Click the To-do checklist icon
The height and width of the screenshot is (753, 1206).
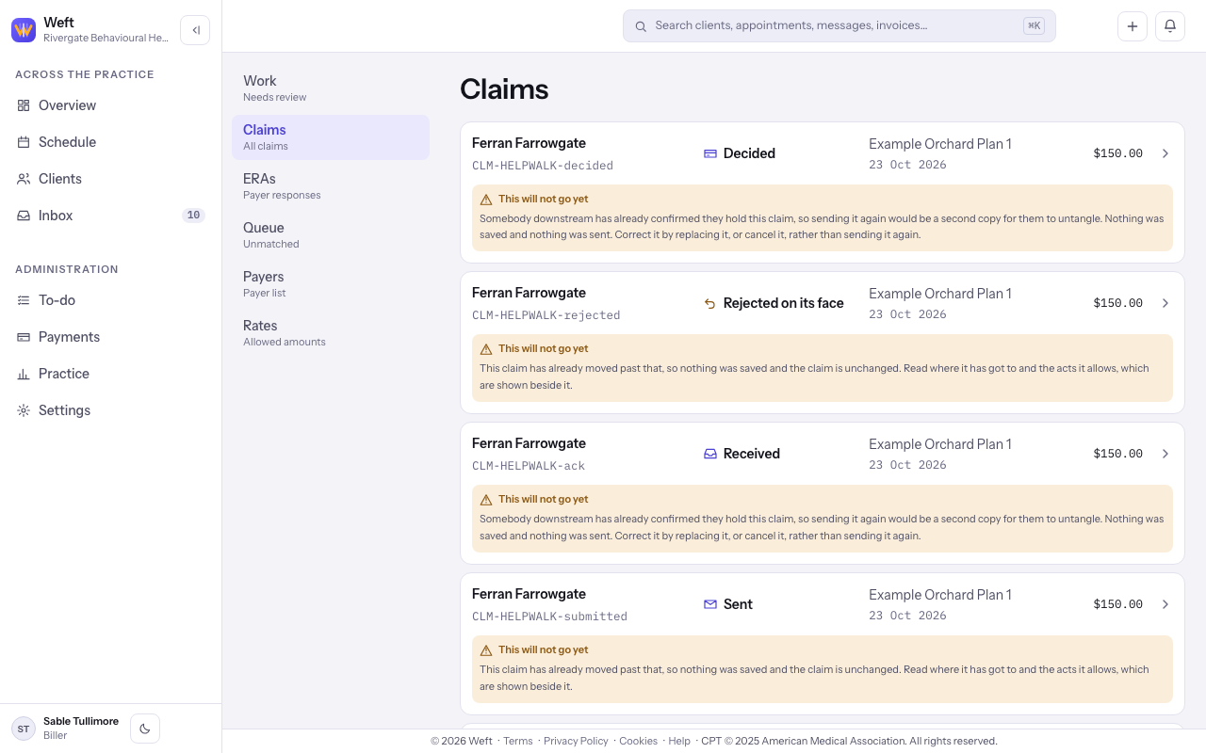pos(24,300)
